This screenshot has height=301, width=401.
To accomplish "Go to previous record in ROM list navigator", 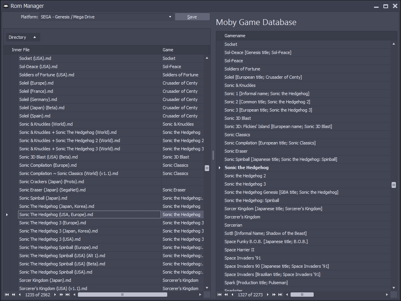I will [20, 294].
